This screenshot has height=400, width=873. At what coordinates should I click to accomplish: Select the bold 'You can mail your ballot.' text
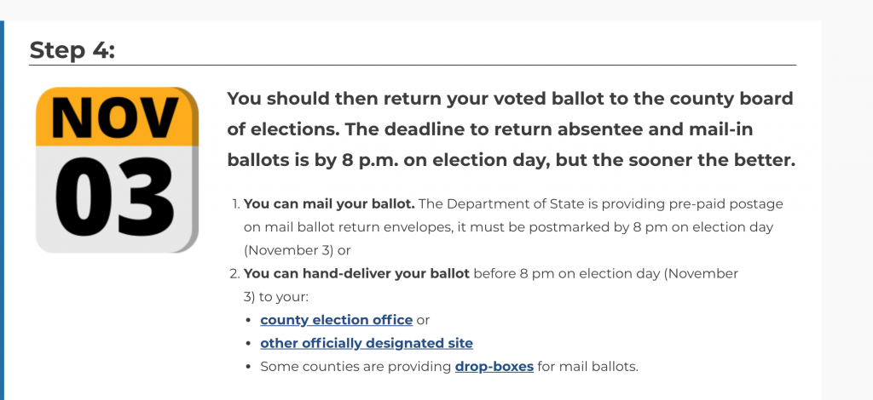(x=329, y=204)
